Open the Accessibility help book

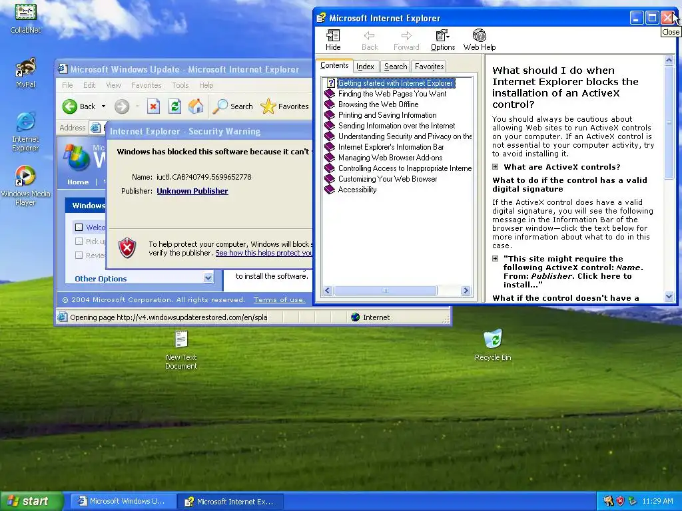tap(350, 190)
